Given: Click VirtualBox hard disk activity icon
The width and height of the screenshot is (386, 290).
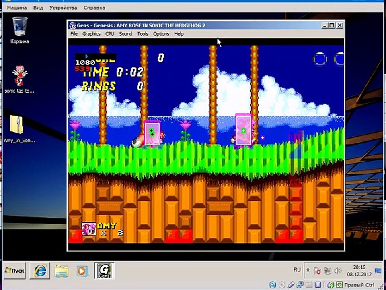Looking at the screenshot, I should [x=273, y=285].
